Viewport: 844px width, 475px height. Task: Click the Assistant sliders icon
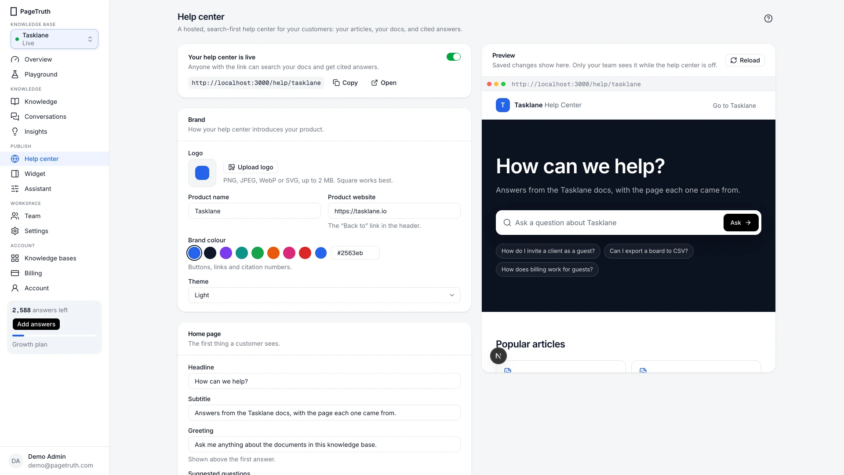click(15, 189)
